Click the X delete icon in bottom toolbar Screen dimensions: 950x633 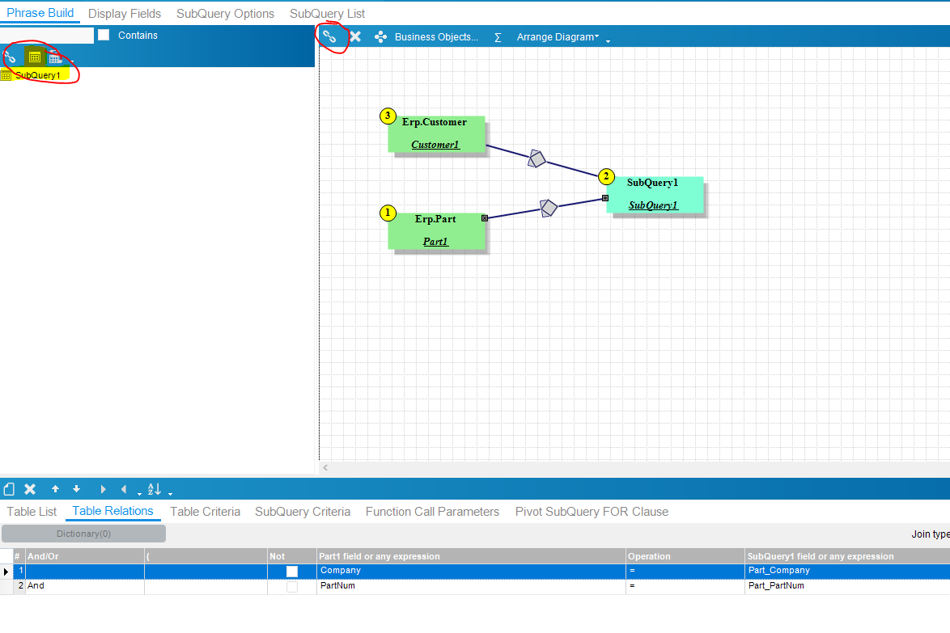click(30, 489)
